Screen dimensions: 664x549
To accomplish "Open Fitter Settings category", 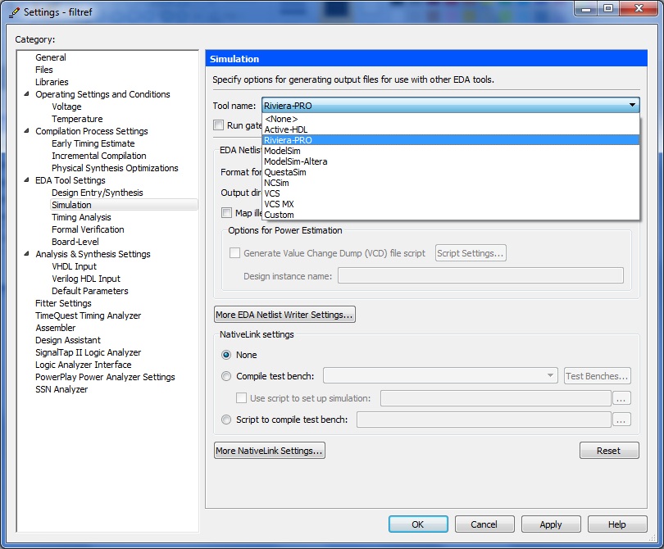I will (x=63, y=302).
